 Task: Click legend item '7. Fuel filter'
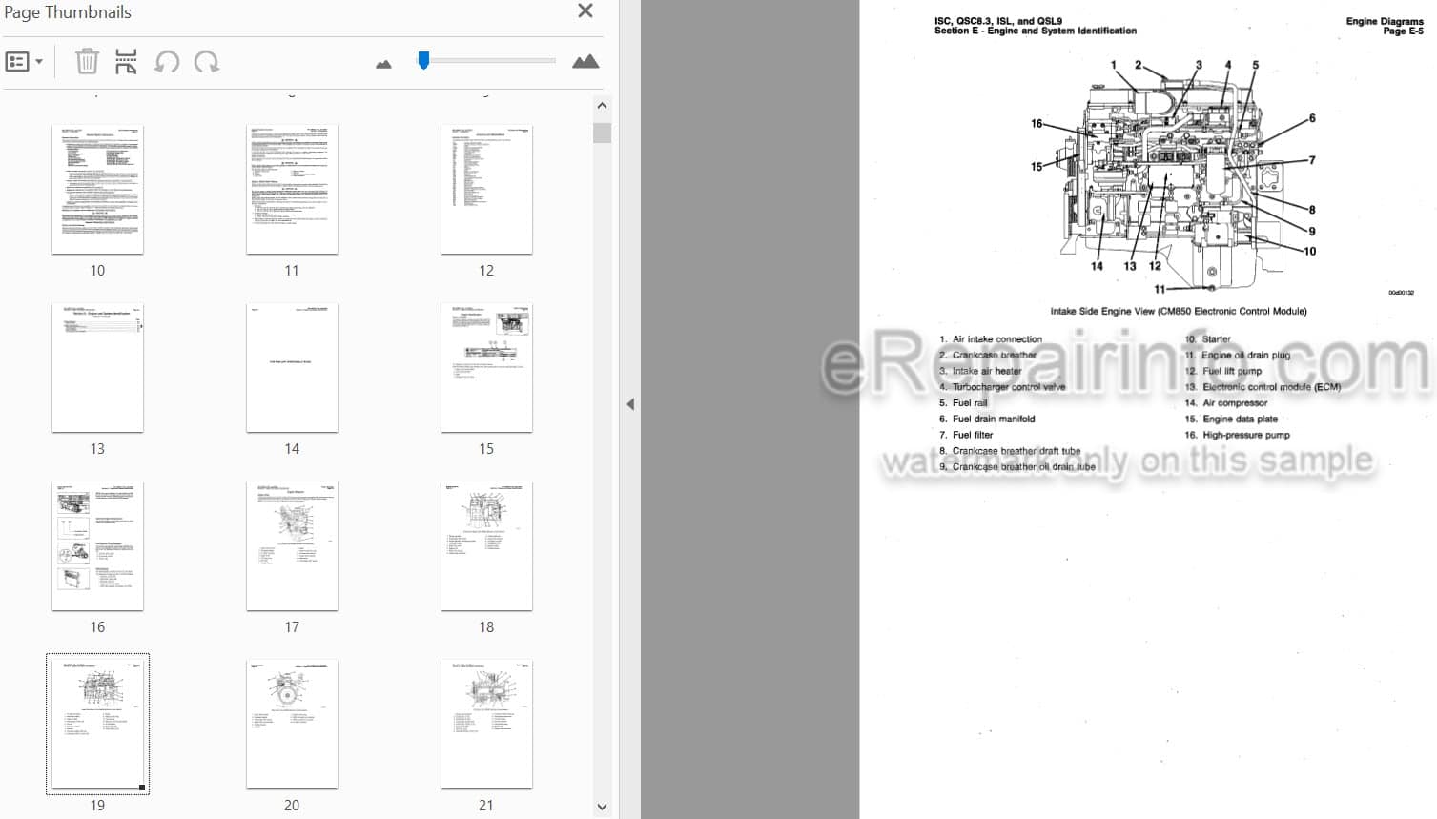pyautogui.click(x=966, y=435)
